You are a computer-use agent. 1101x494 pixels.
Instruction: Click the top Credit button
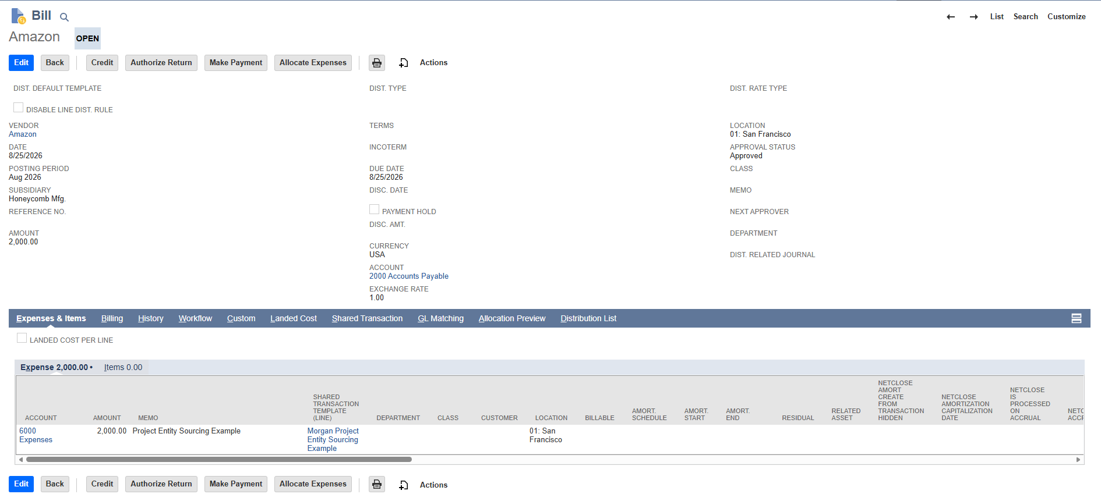pos(102,63)
